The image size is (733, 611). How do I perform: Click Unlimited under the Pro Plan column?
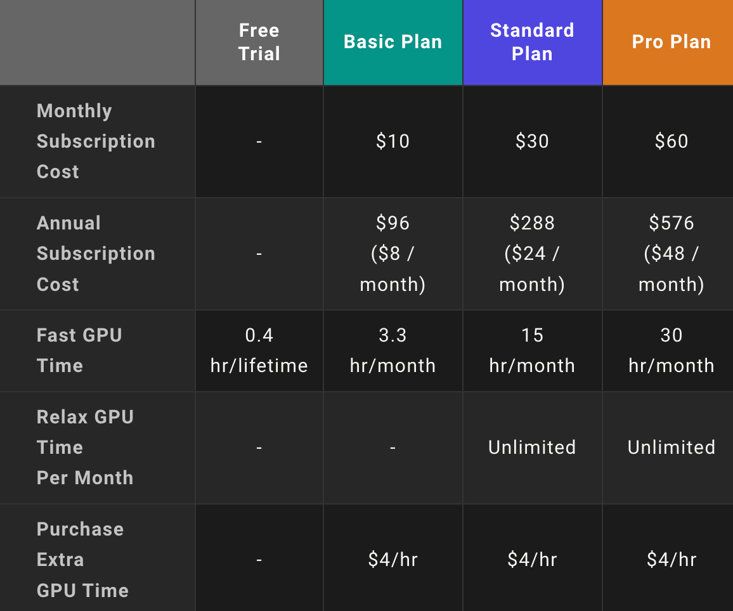[671, 447]
